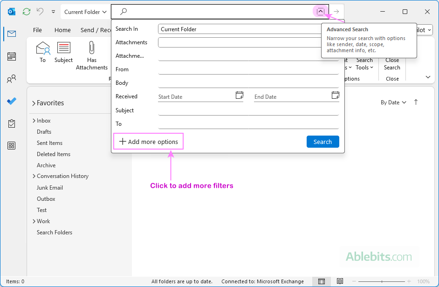Viewport: 439px width, 287px height.
Task: Collapse the Advanced Search panel
Action: (321, 12)
